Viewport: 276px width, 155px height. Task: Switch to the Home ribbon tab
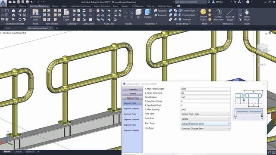pos(13,6)
